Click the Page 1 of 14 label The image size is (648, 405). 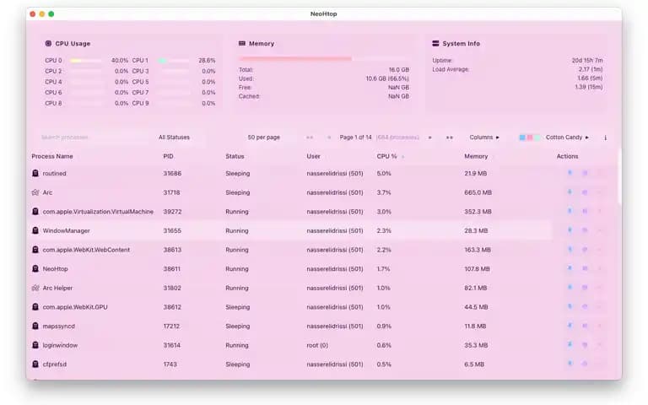click(355, 138)
